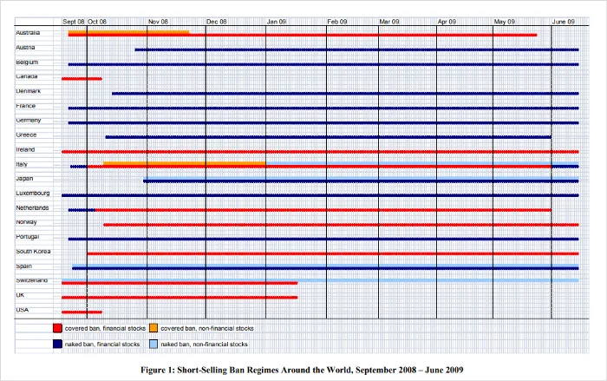Click the short red bar in Canada row
This screenshot has width=607, height=381.
click(82, 79)
